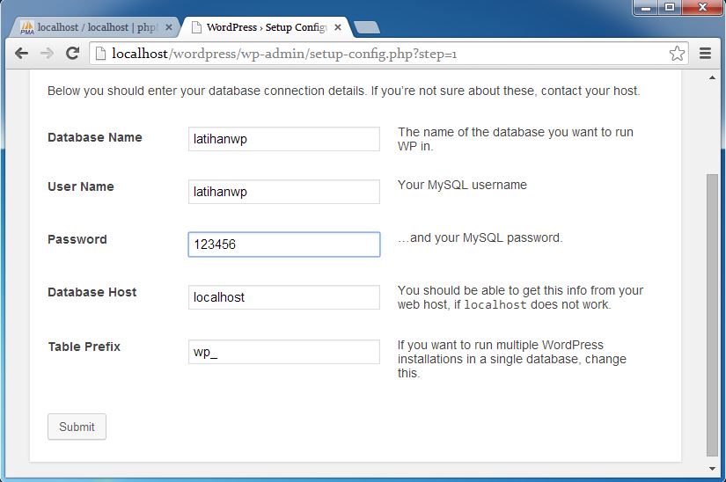Image resolution: width=726 pixels, height=482 pixels.
Task: Submit the database configuration form
Action: pyautogui.click(x=77, y=427)
